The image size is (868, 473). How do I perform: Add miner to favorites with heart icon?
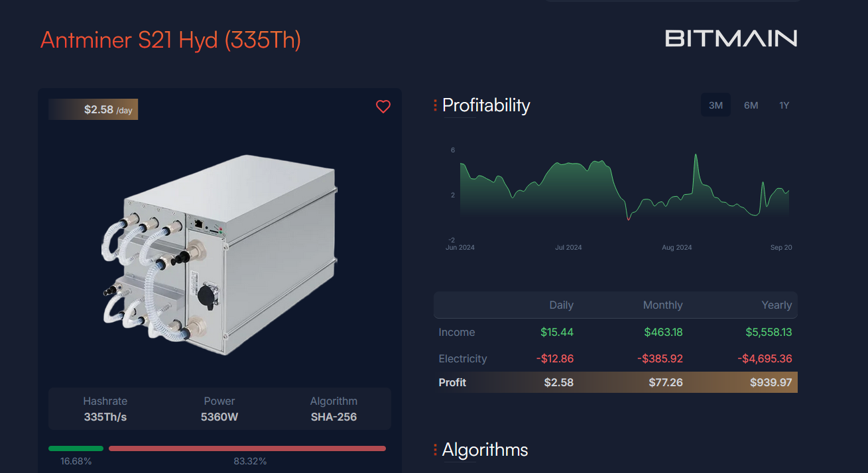pyautogui.click(x=383, y=107)
